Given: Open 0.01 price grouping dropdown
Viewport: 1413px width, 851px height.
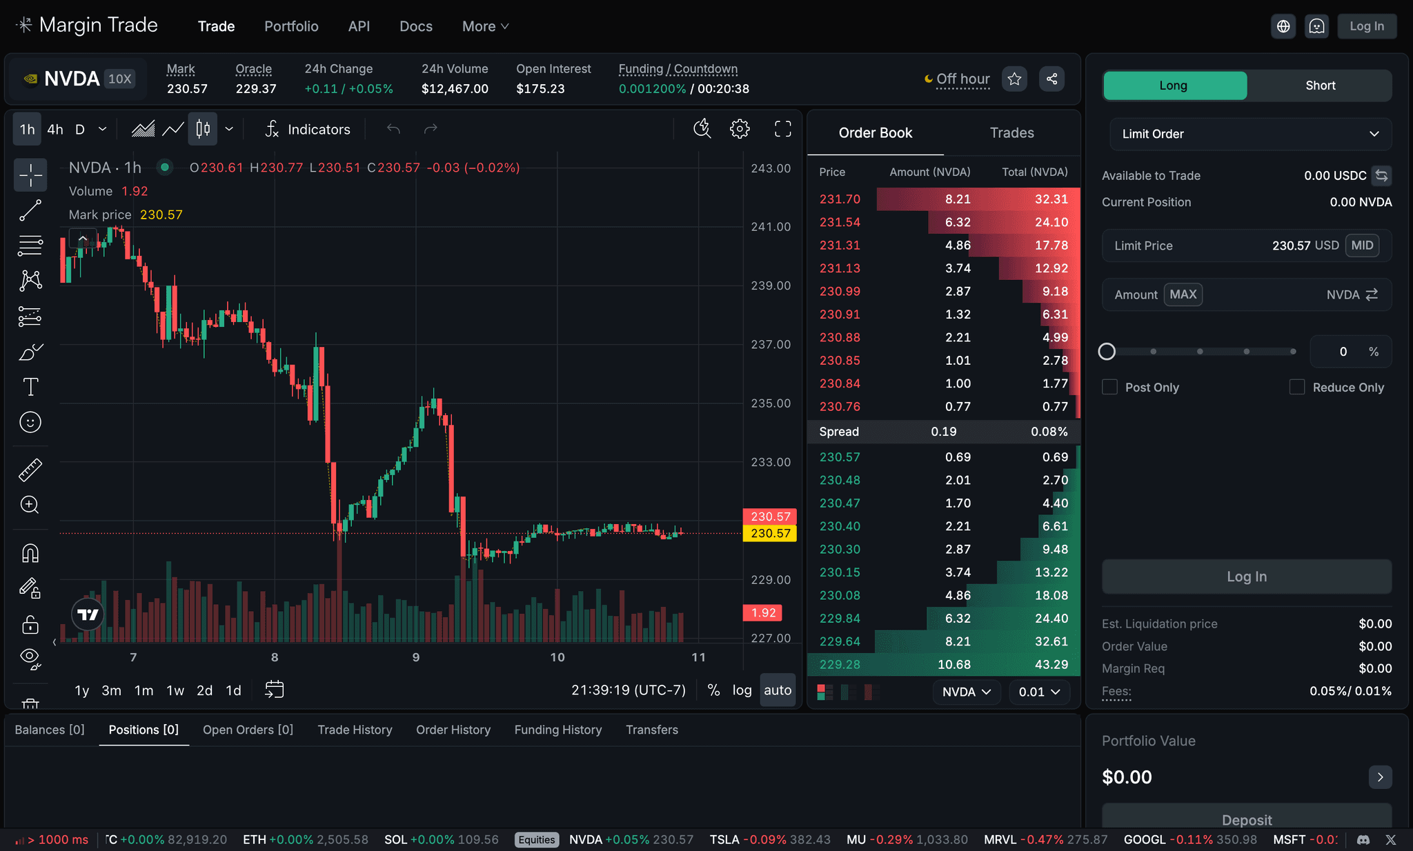Looking at the screenshot, I should [x=1039, y=692].
